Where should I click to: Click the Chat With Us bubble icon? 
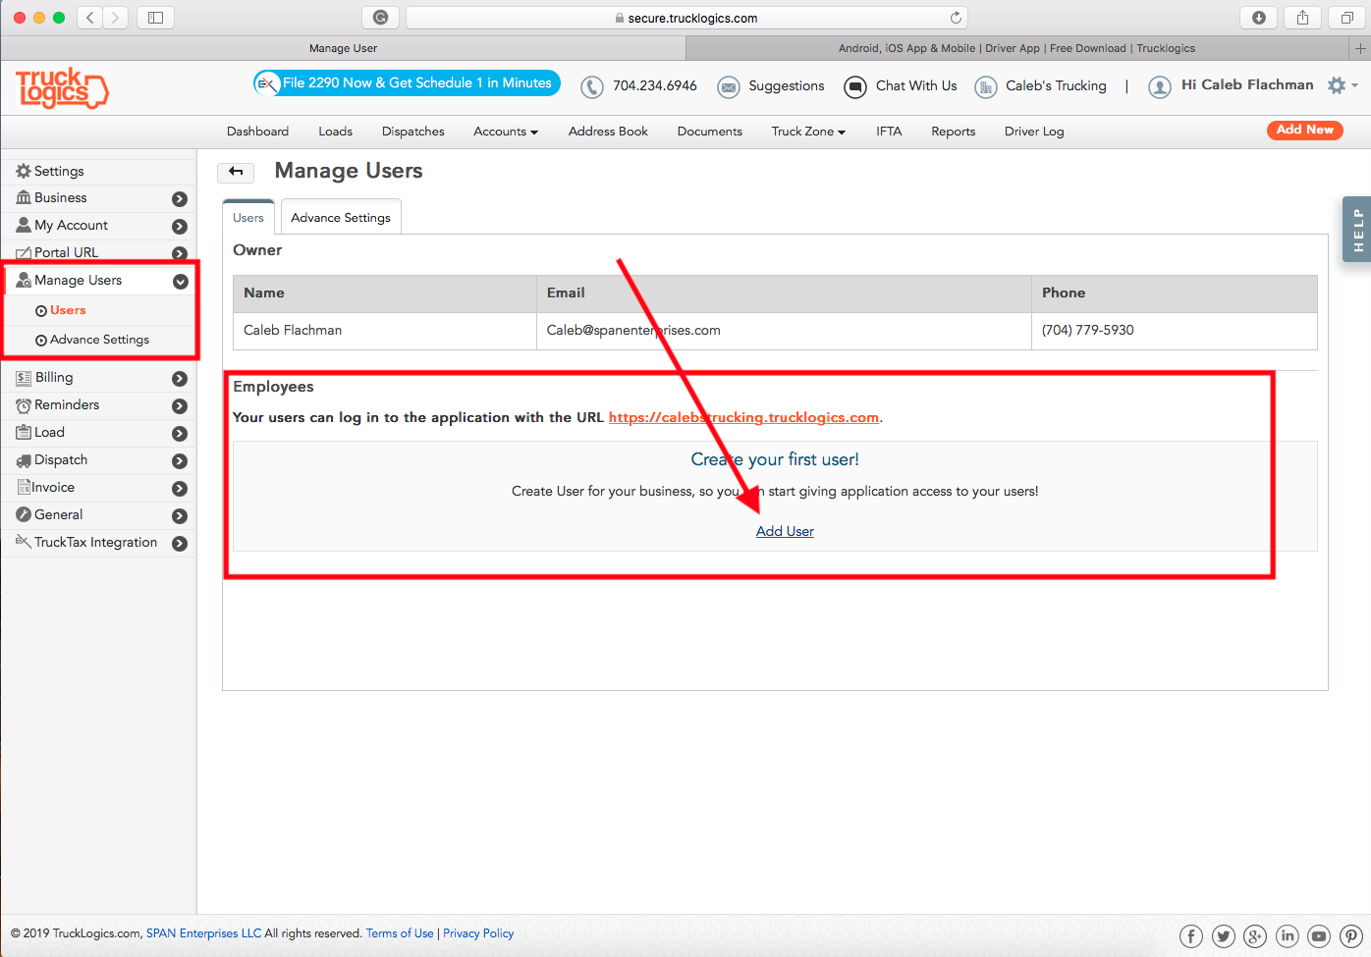[855, 87]
